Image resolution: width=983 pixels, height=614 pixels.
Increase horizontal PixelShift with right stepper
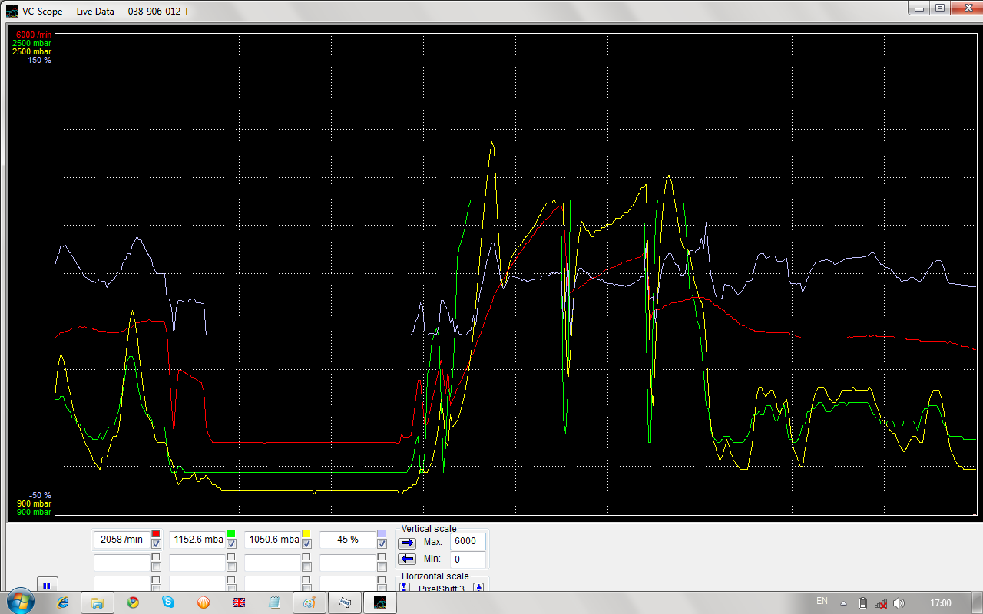478,588
